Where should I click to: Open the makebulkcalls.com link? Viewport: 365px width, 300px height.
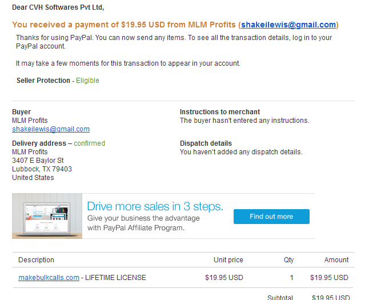click(49, 278)
